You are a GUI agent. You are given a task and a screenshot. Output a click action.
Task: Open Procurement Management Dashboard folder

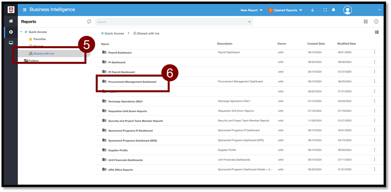pyautogui.click(x=132, y=82)
